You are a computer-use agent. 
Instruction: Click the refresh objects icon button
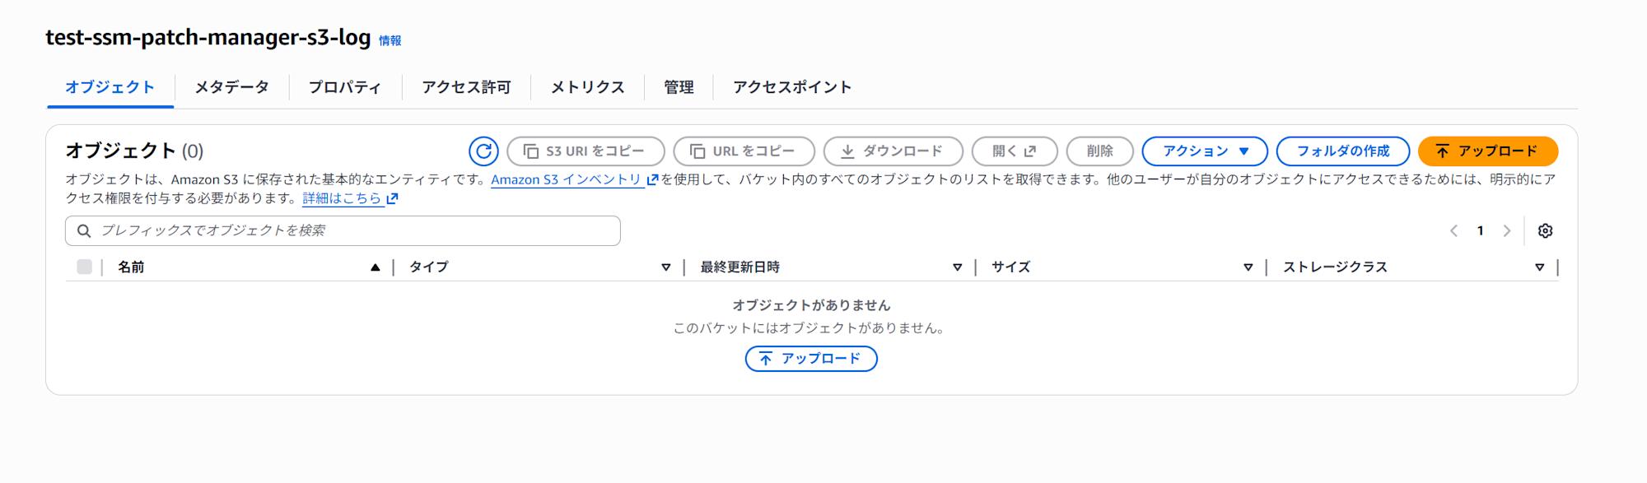coord(483,151)
